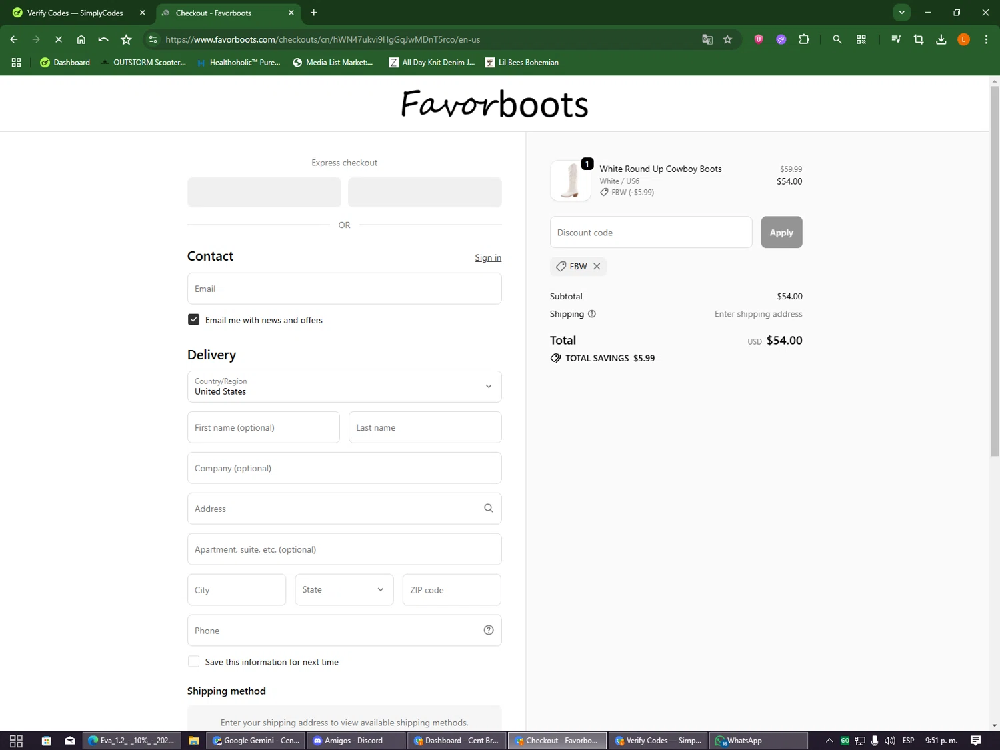The width and height of the screenshot is (1000, 750).
Task: Open the All Day Knit Denim bookmark
Action: (432, 62)
